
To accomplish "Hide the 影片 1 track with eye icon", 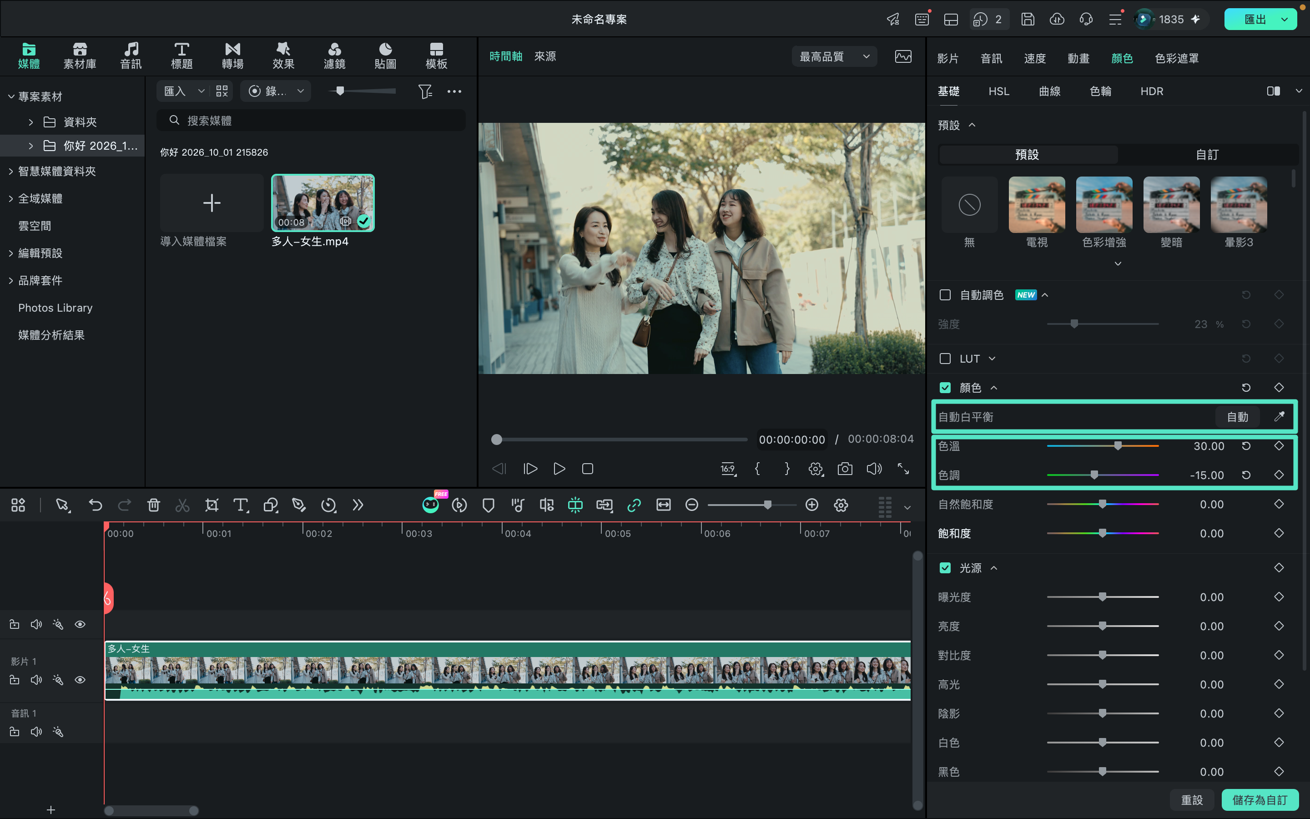I will [80, 680].
